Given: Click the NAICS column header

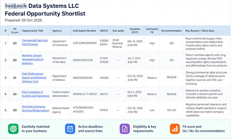Looking at the screenshot, I should pos(104,31).
